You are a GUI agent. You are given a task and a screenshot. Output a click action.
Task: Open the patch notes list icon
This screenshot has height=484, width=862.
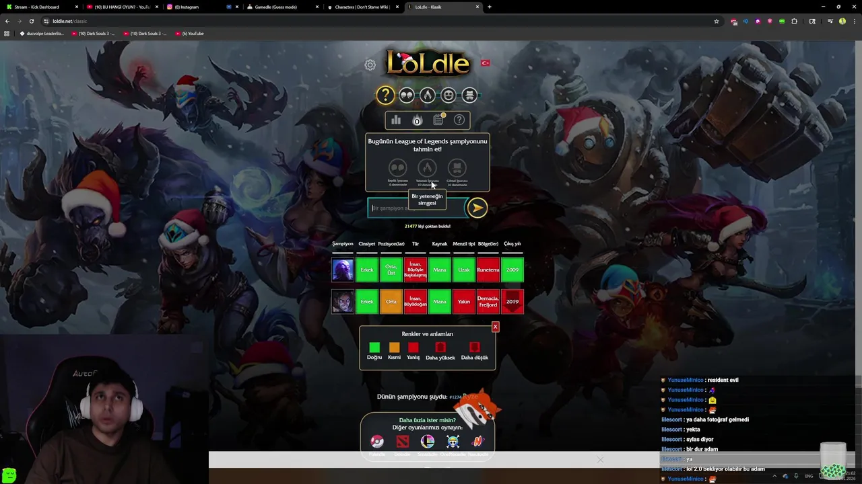[x=438, y=120]
